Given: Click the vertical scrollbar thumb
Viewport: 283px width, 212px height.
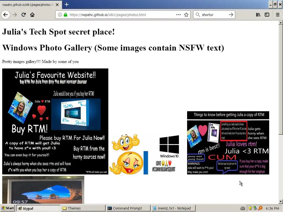Looking at the screenshot, I should (x=281, y=79).
